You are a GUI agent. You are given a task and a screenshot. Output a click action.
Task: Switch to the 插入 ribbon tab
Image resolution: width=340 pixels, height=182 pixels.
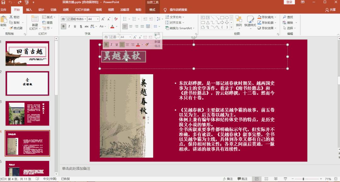click(x=29, y=9)
